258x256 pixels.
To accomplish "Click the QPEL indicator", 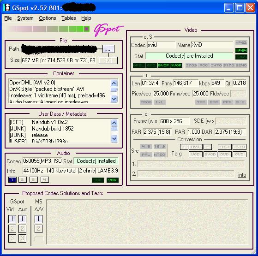I will pos(139,65).
